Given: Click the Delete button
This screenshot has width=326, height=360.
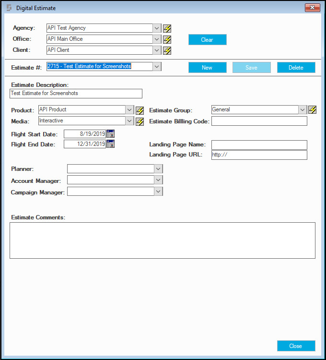Looking at the screenshot, I should [296, 68].
